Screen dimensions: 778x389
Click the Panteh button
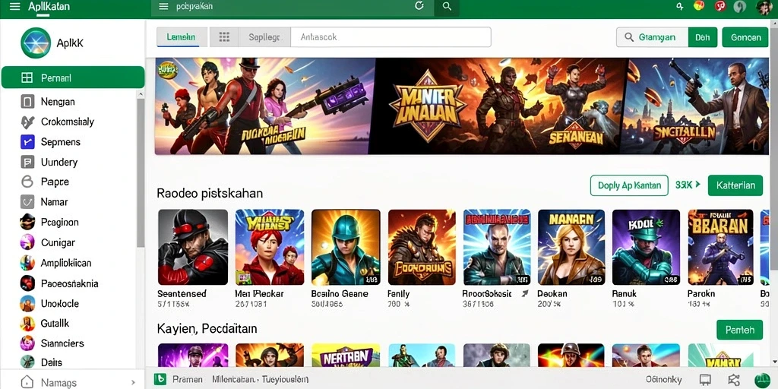(x=740, y=330)
